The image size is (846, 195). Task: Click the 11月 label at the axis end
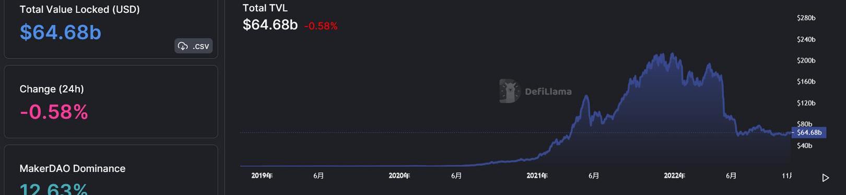coord(787,176)
